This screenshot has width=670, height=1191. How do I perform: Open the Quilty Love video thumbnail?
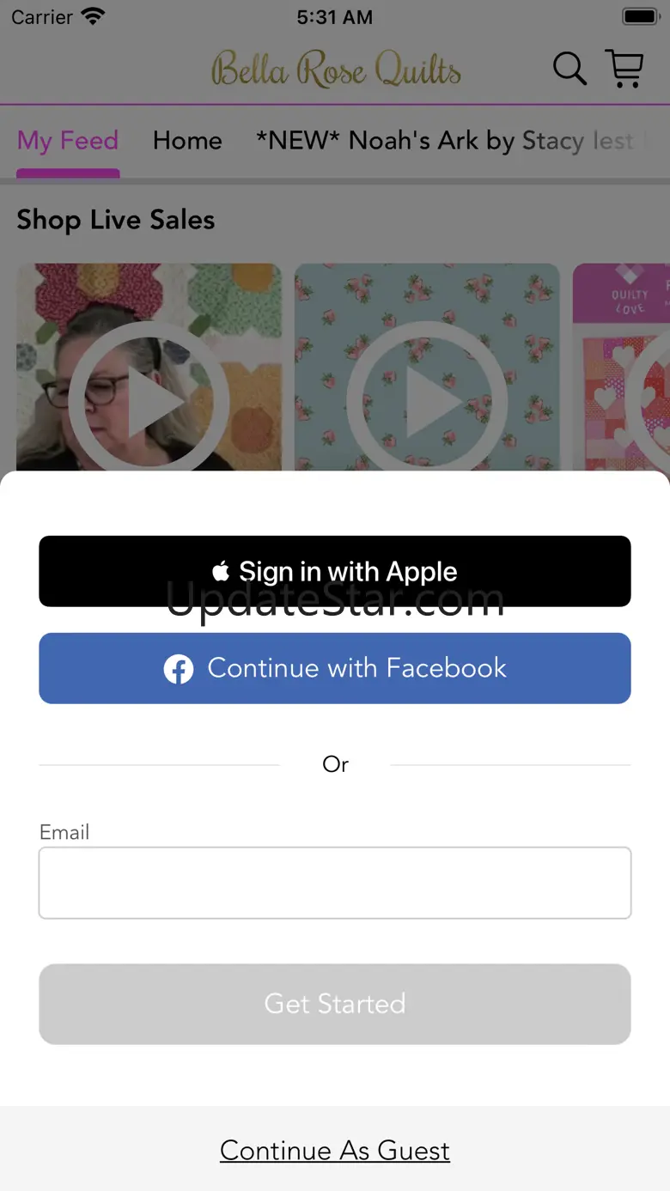click(x=621, y=368)
